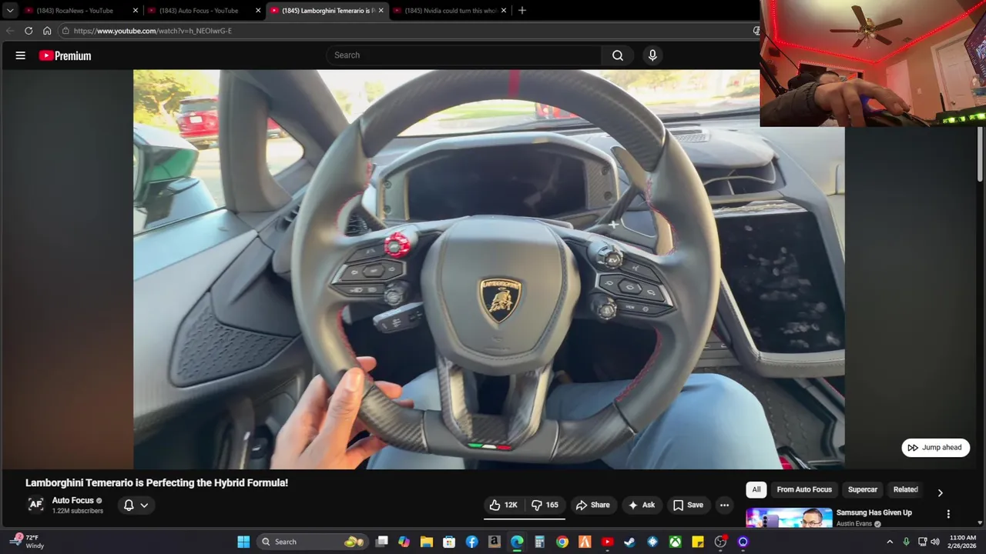Open Xbox app from the taskbar
This screenshot has width=986, height=554.
(675, 542)
